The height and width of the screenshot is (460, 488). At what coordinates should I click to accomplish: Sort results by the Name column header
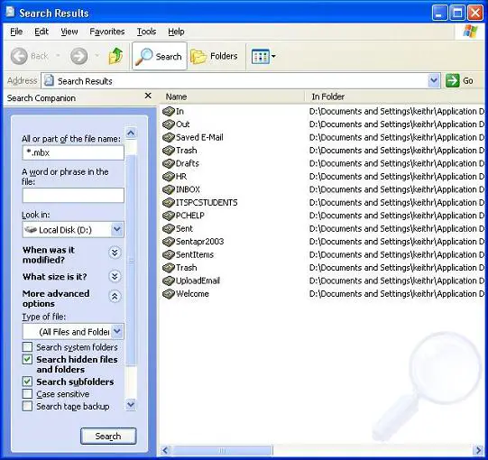(232, 97)
